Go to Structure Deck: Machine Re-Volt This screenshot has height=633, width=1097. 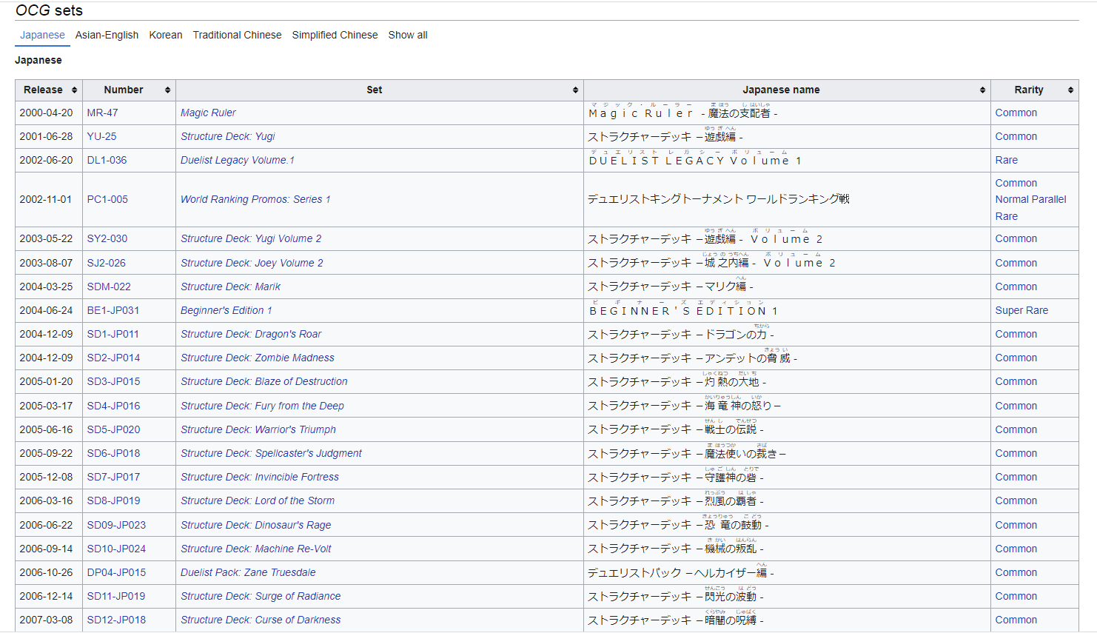(256, 549)
